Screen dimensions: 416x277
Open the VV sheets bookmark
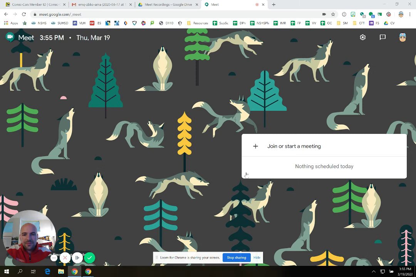coord(311,23)
